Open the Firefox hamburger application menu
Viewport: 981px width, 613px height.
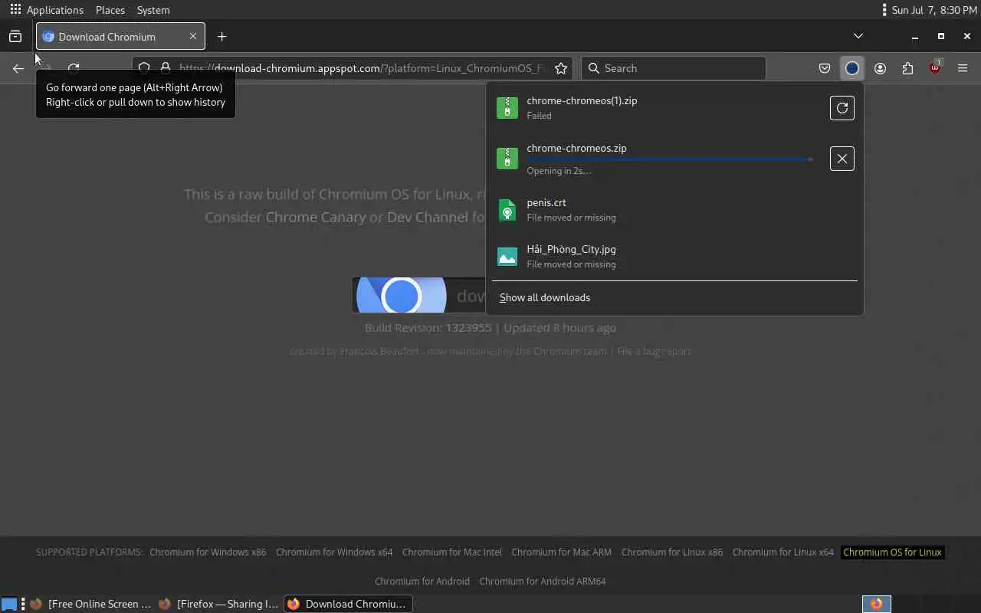coord(963,68)
